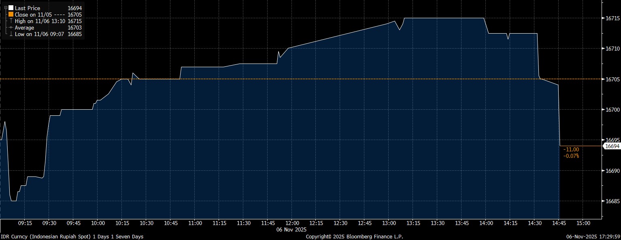The image size is (621, 240).
Task: Click the Average marker icon in legend
Action: (11, 28)
